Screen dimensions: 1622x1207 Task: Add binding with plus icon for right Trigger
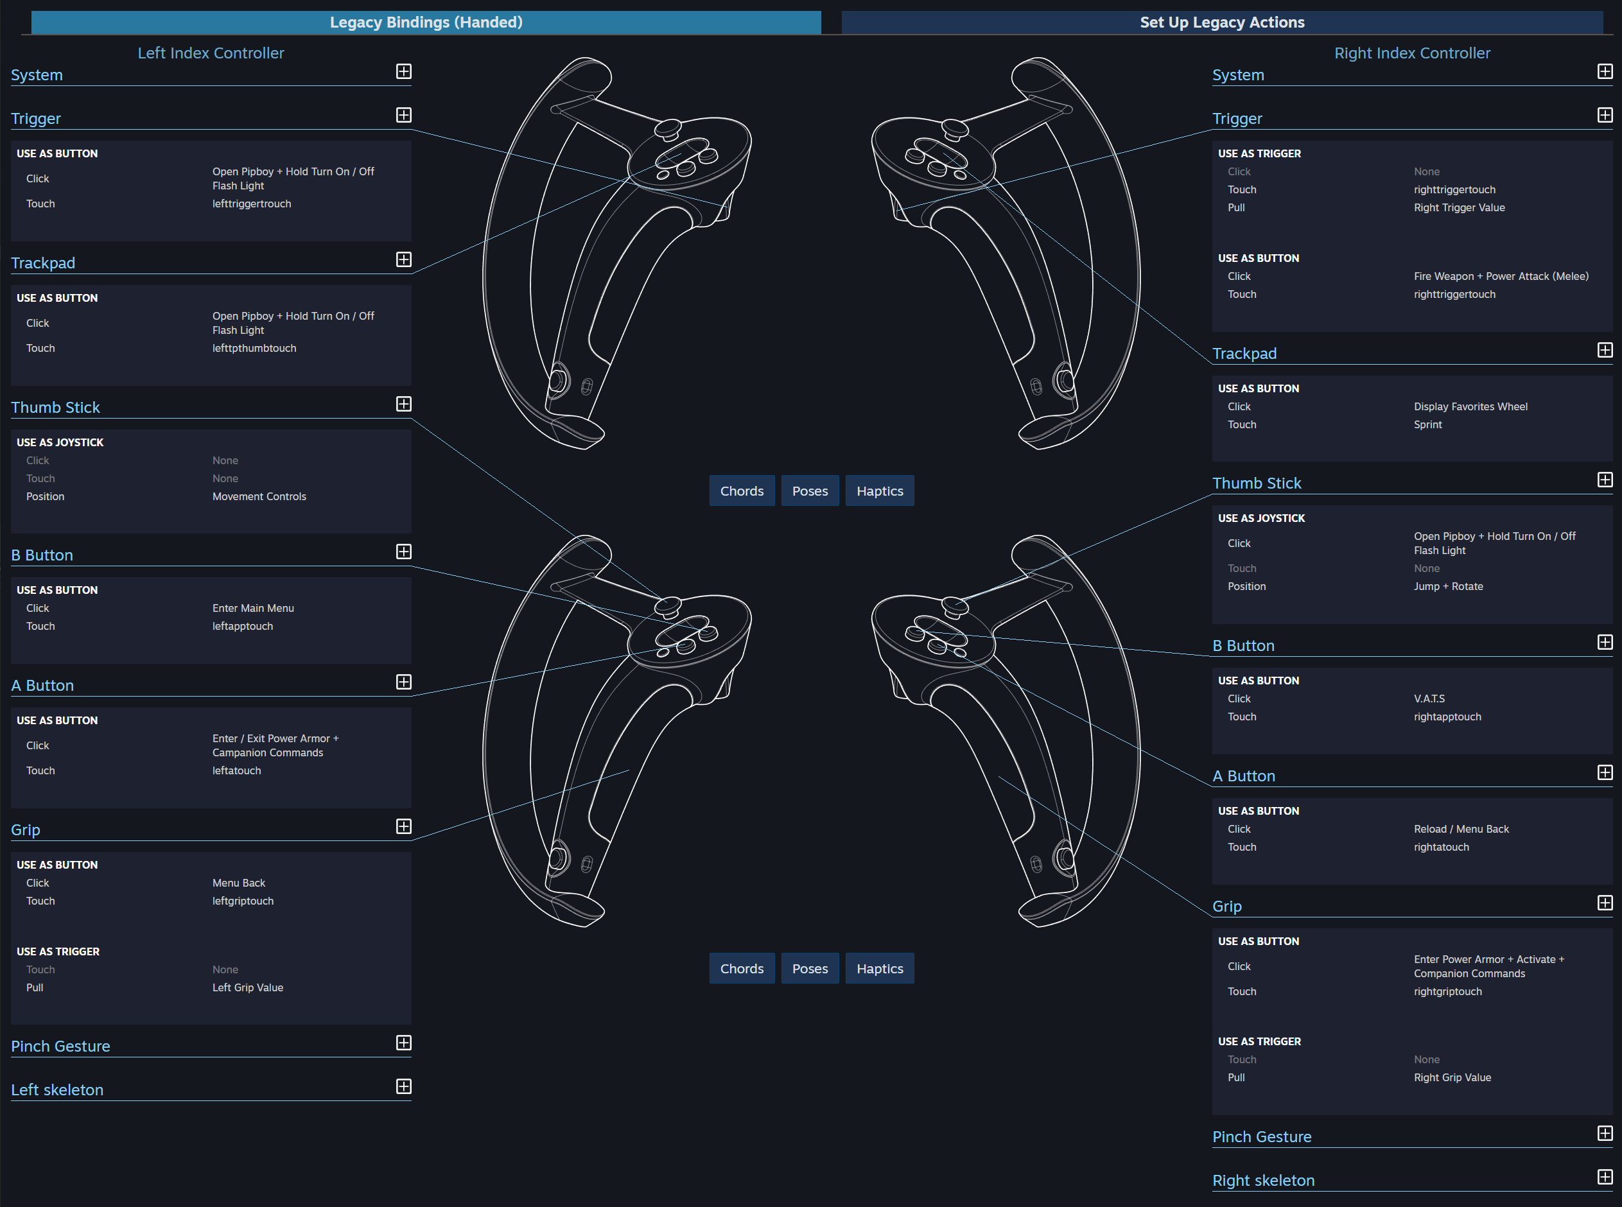(x=1605, y=115)
